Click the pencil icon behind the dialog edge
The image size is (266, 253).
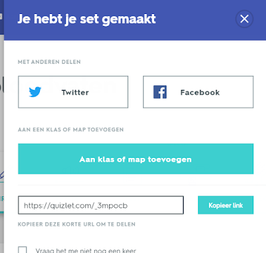[2, 175]
